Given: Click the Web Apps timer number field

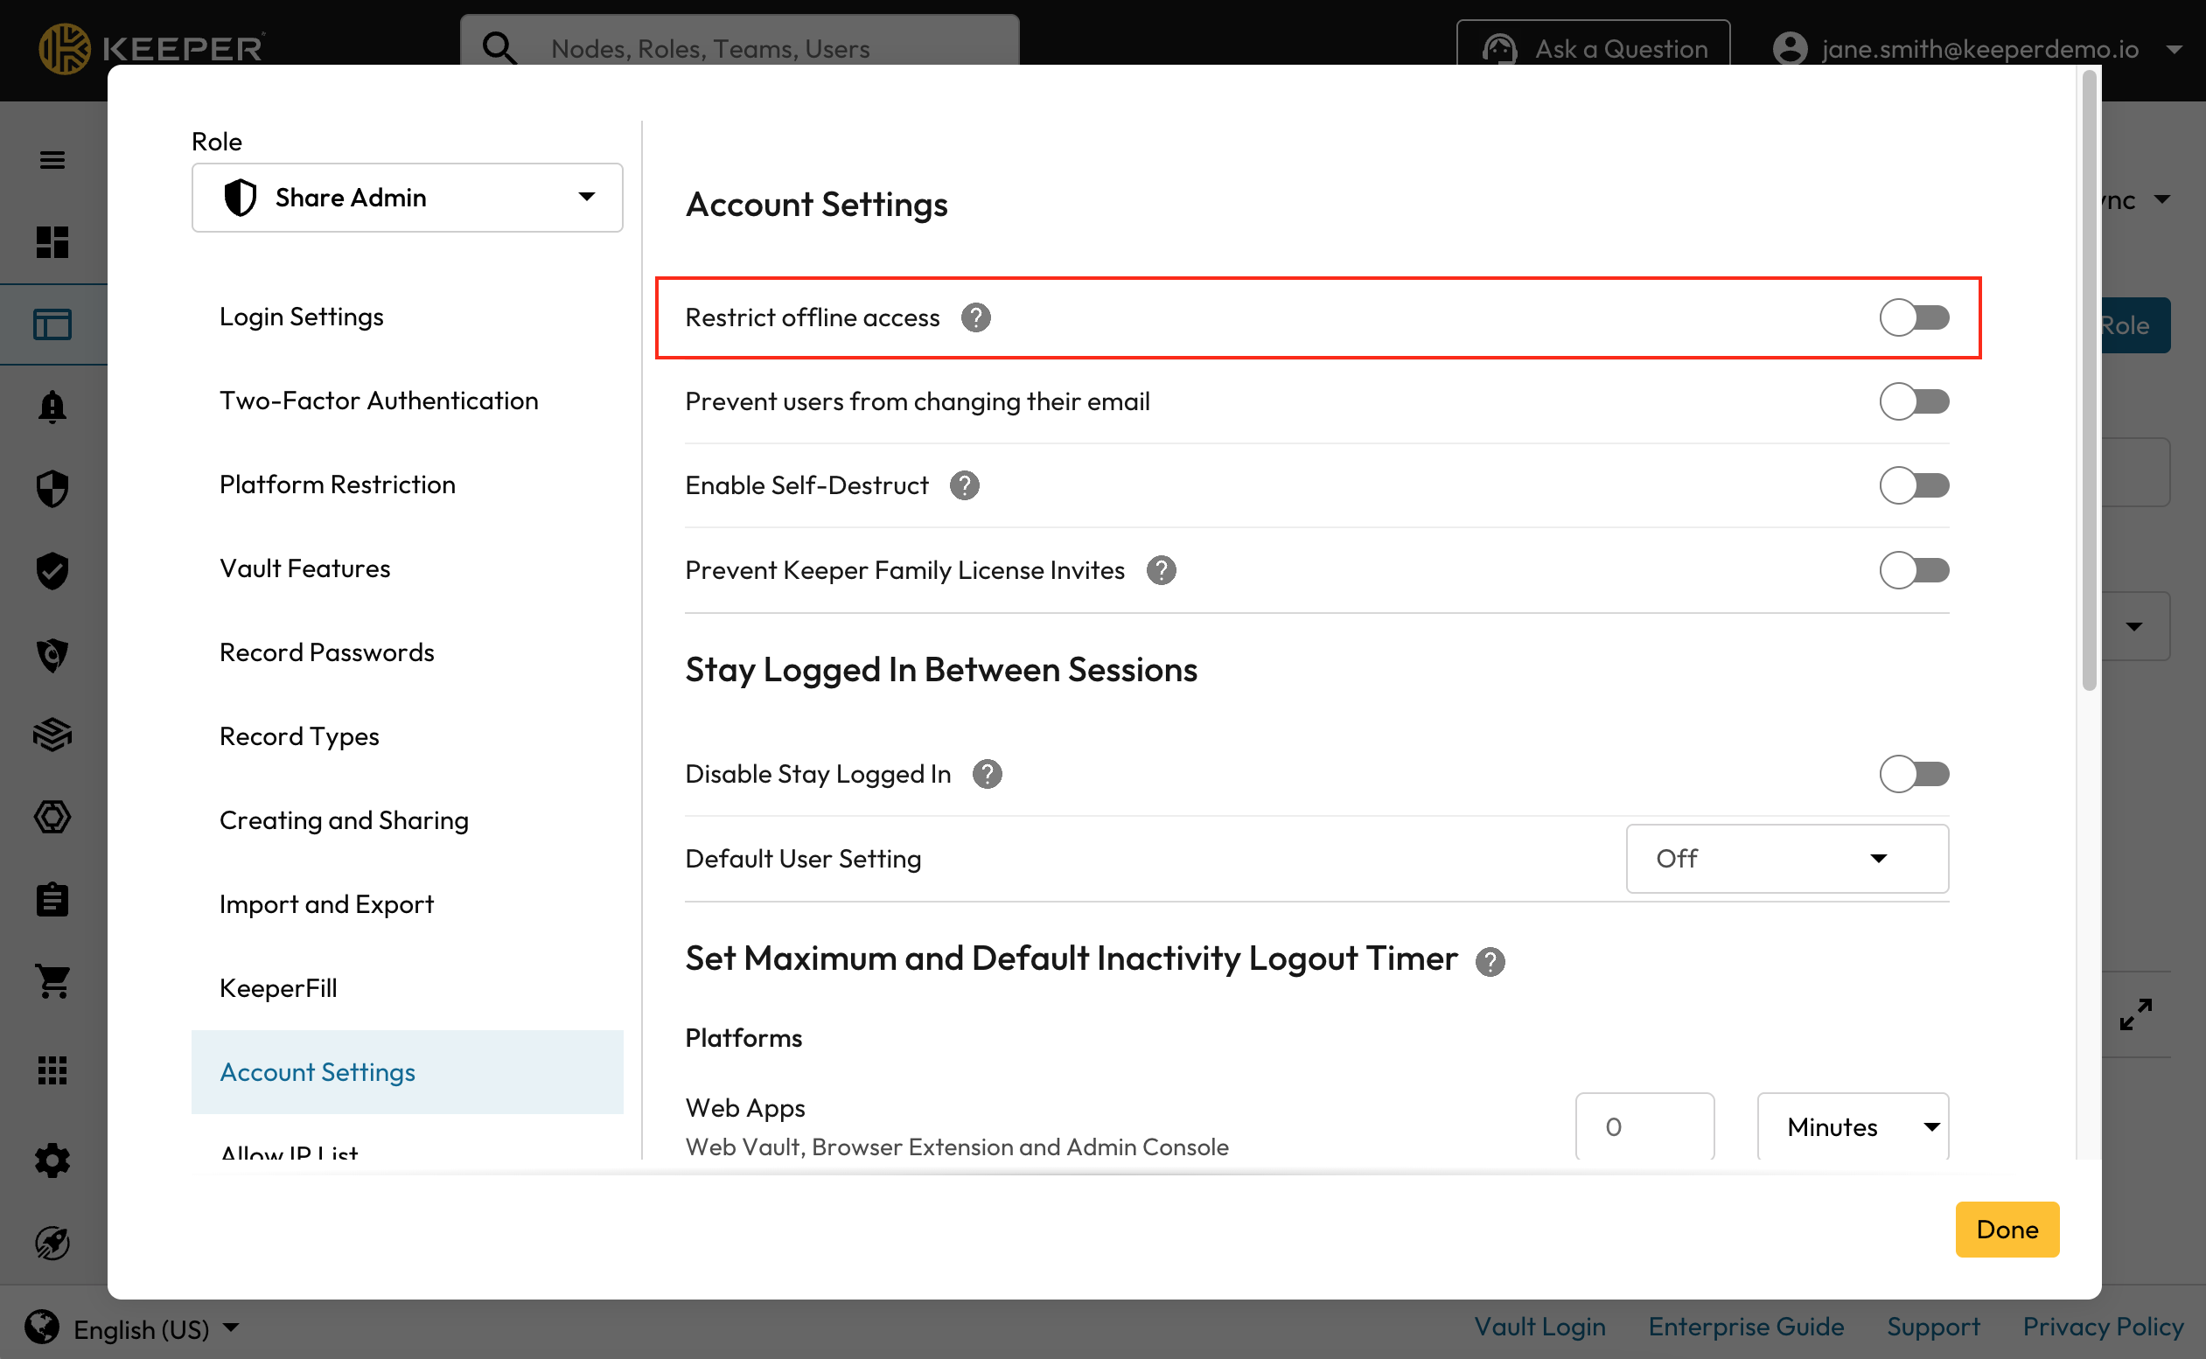Looking at the screenshot, I should tap(1644, 1126).
